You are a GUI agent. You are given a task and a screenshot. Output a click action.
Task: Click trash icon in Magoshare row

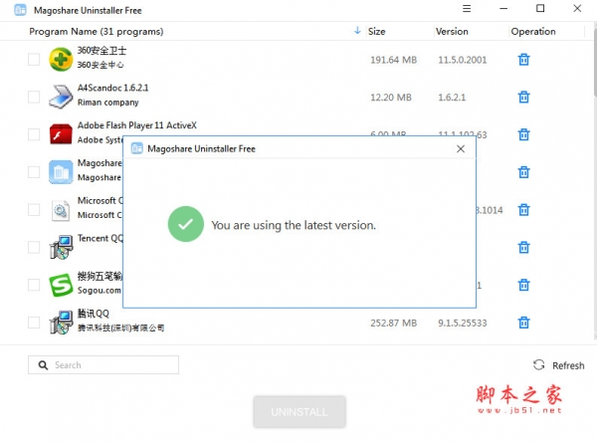click(524, 172)
